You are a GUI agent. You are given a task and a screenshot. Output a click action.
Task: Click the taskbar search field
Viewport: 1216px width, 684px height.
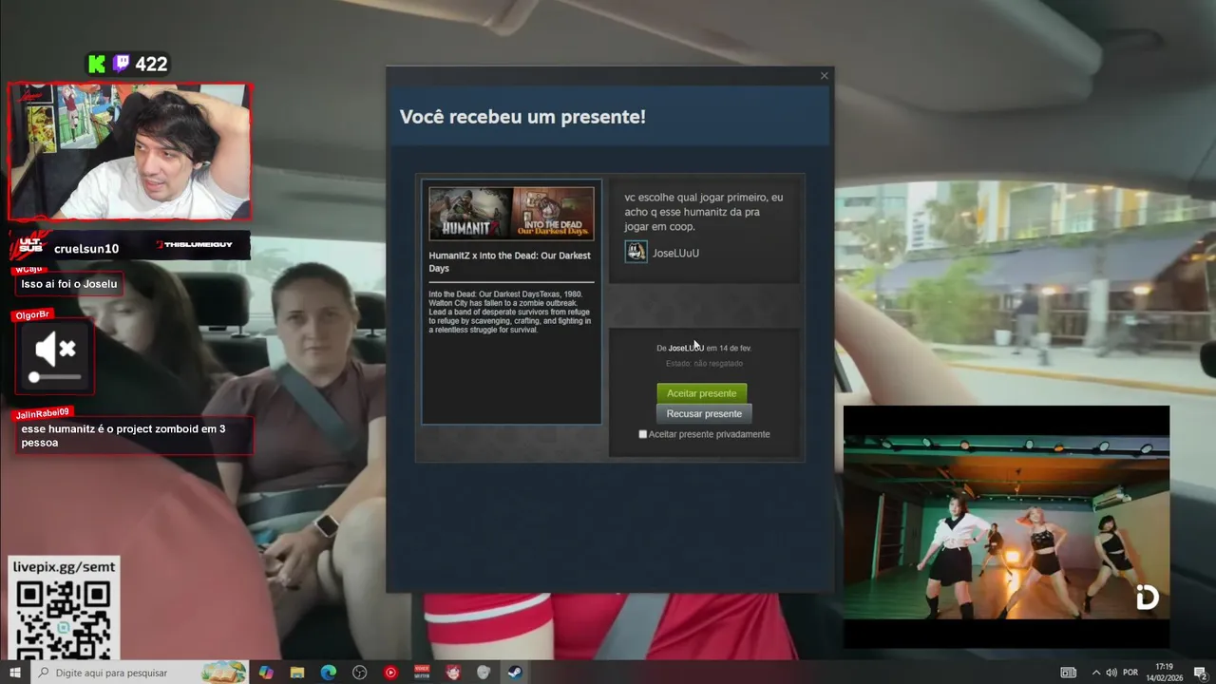139,673
